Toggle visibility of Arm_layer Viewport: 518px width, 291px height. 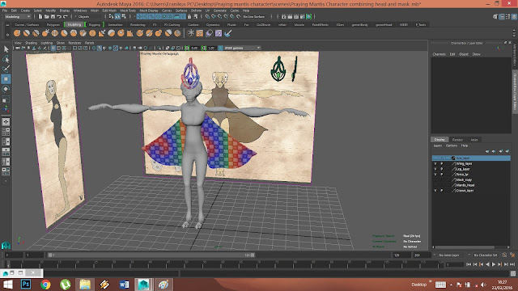pyautogui.click(x=435, y=158)
